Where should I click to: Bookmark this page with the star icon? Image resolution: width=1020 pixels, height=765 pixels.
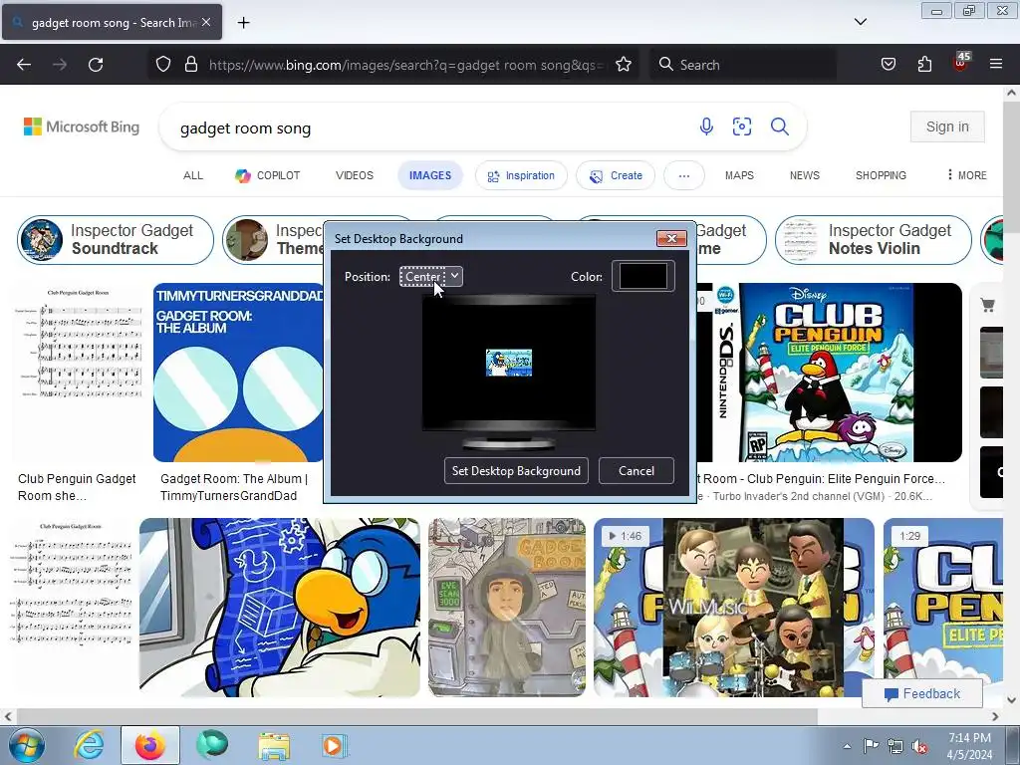[624, 64]
